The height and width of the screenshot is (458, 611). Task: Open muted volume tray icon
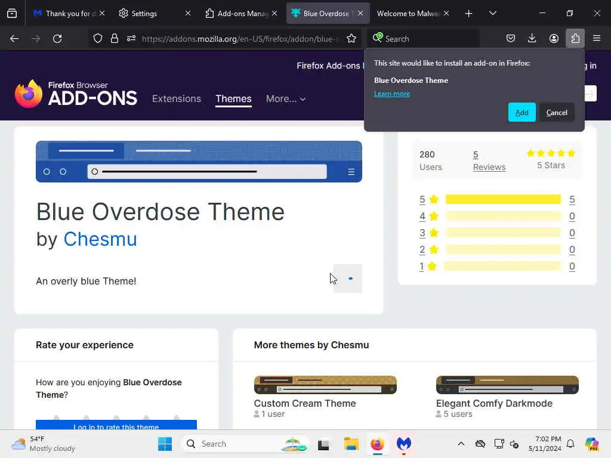(x=514, y=444)
